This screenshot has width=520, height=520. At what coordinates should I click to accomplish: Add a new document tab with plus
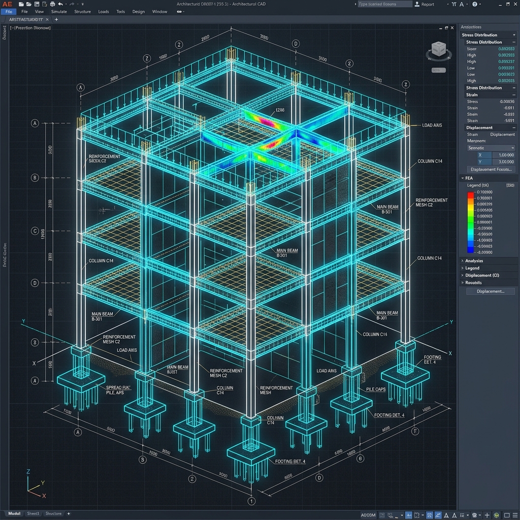pos(56,20)
